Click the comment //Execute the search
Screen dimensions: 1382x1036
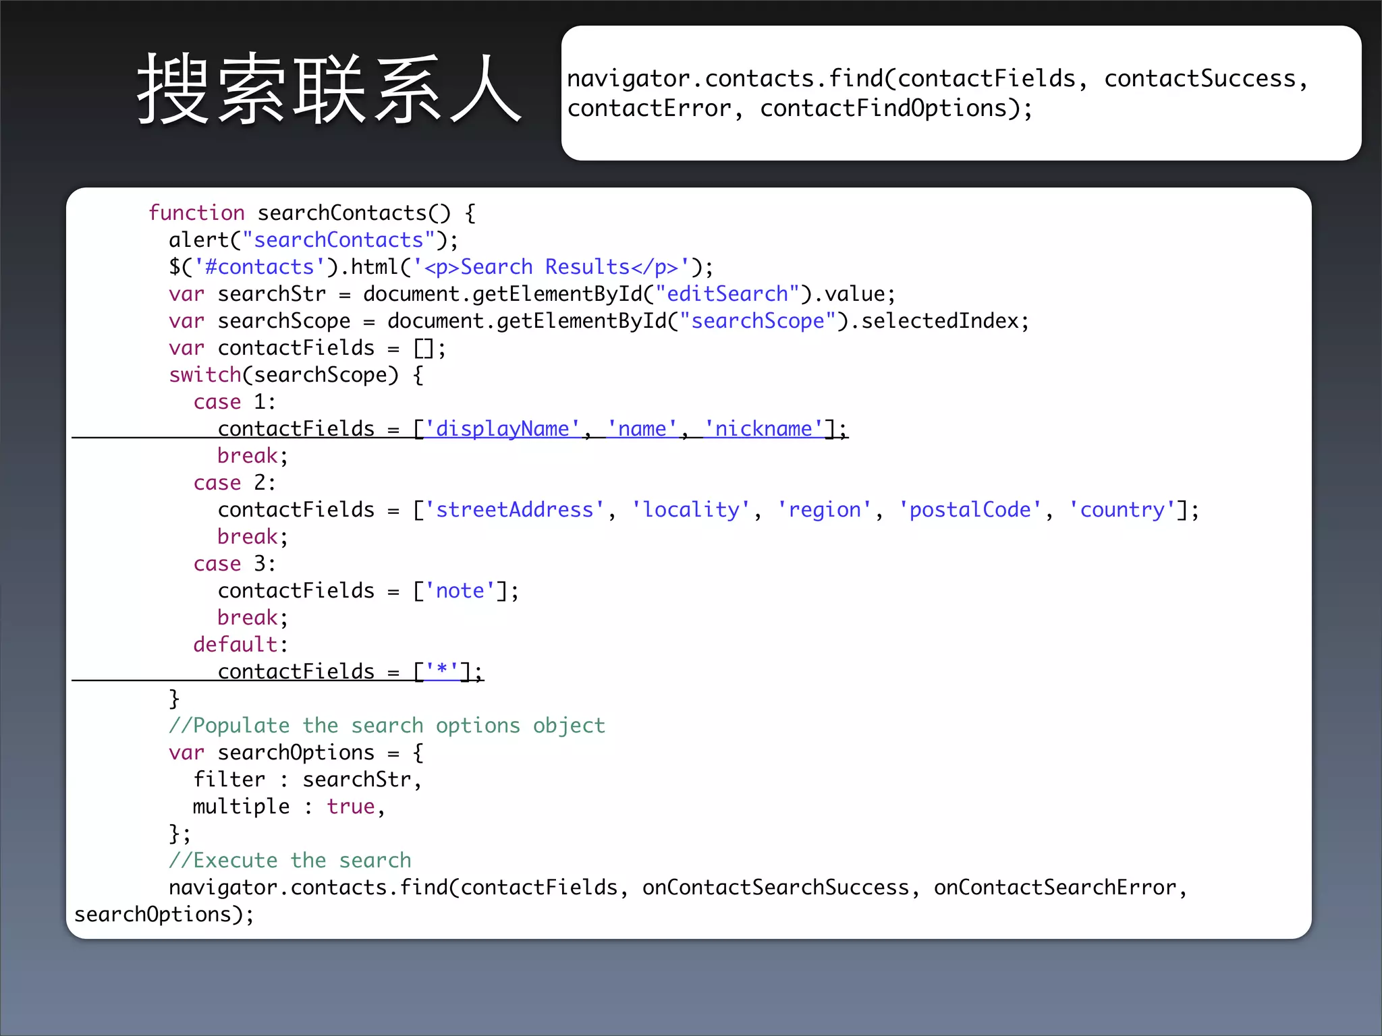point(290,861)
